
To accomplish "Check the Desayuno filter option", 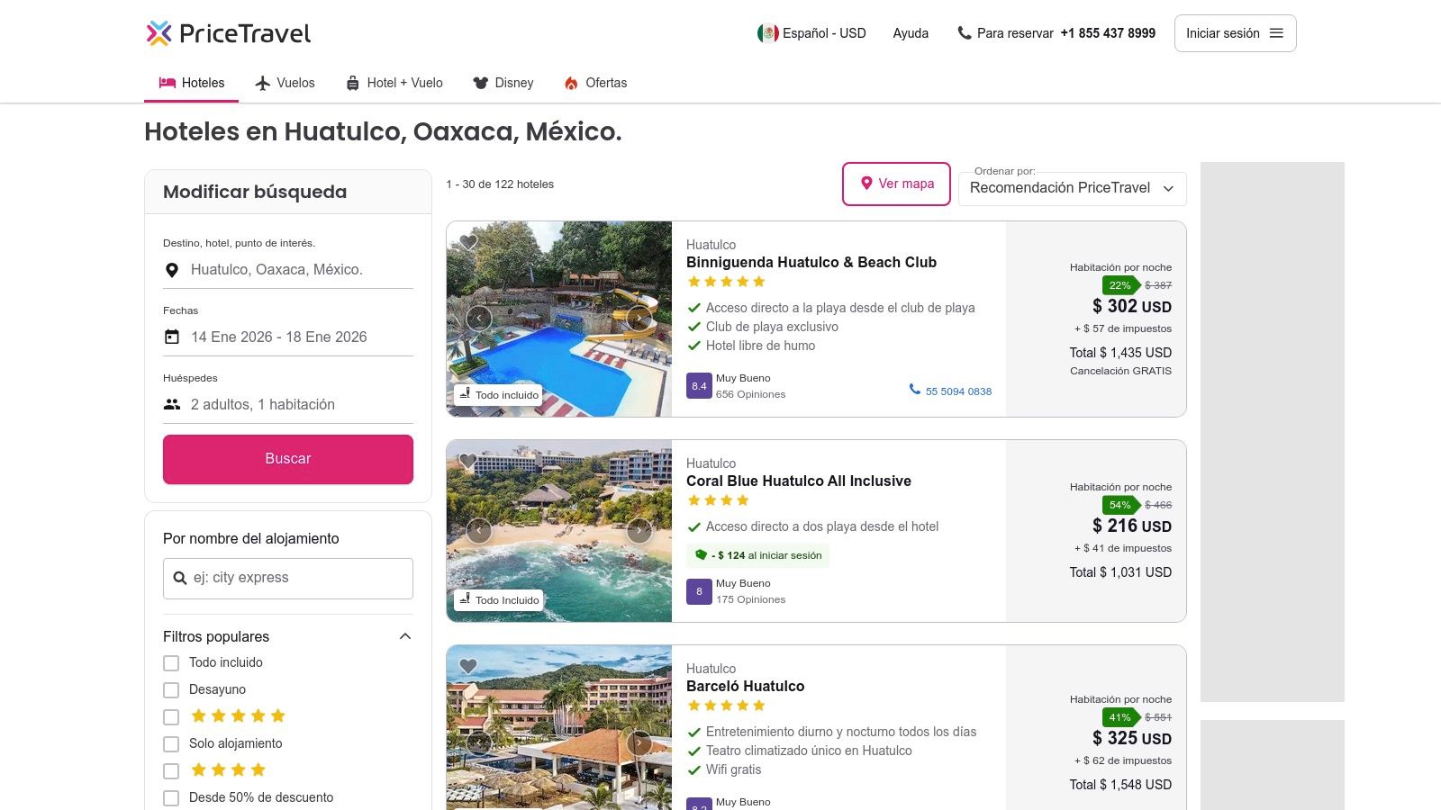I will pyautogui.click(x=171, y=689).
